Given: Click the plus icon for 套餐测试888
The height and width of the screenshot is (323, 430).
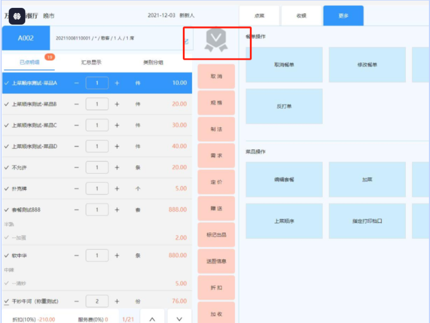Looking at the screenshot, I should 117,209.
